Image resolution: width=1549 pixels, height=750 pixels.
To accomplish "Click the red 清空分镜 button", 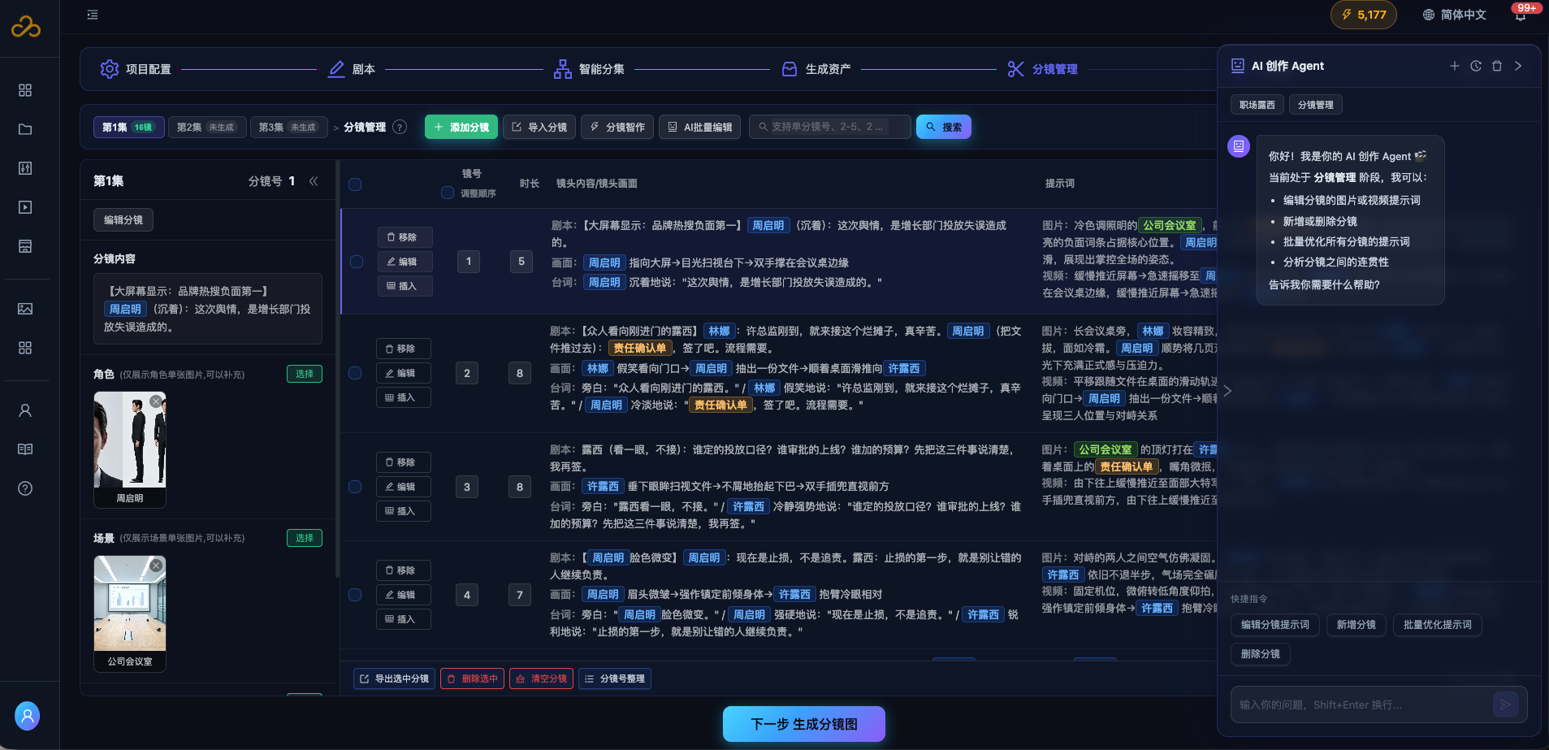I will point(542,678).
